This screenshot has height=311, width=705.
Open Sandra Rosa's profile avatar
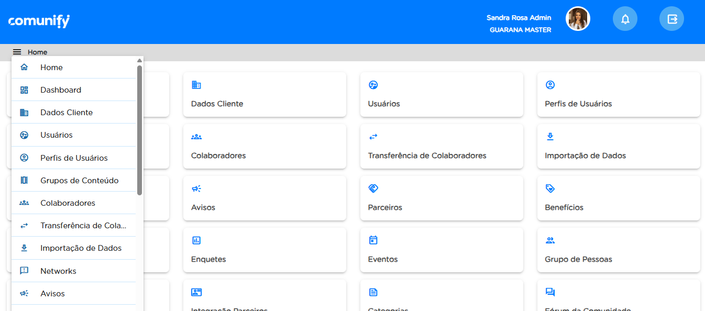pyautogui.click(x=578, y=19)
